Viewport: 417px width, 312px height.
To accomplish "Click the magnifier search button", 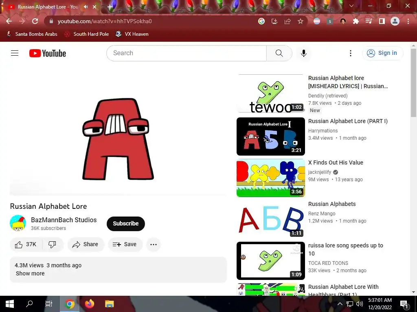I will point(279,53).
